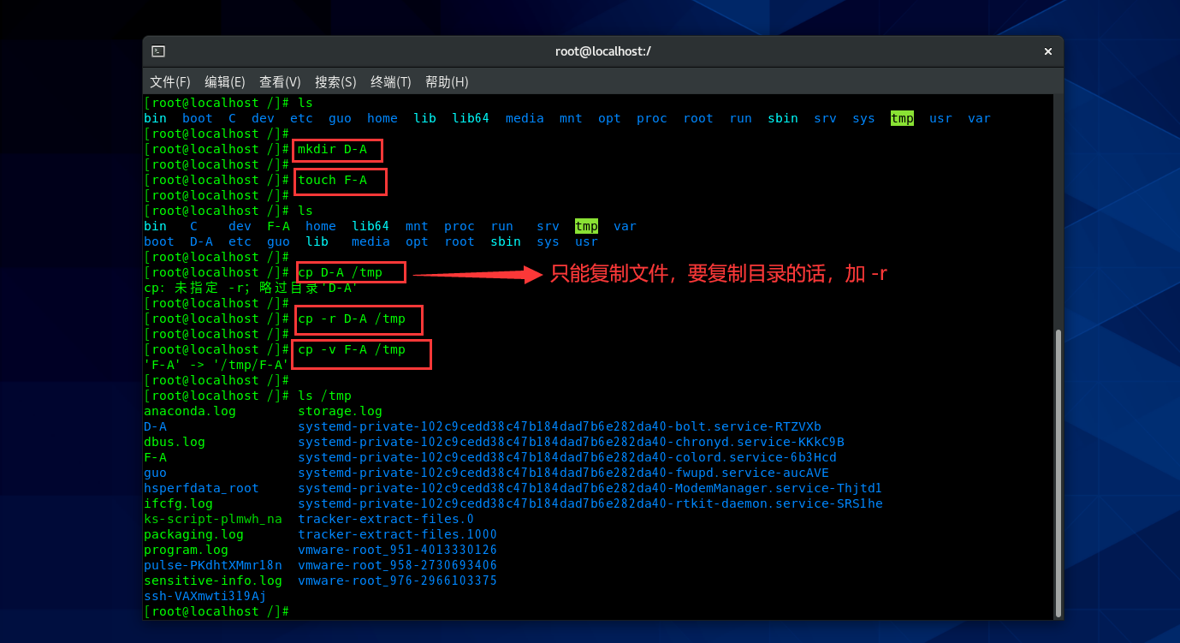Image resolution: width=1180 pixels, height=643 pixels.
Task: Open the 编辑(E) menu
Action: (224, 82)
